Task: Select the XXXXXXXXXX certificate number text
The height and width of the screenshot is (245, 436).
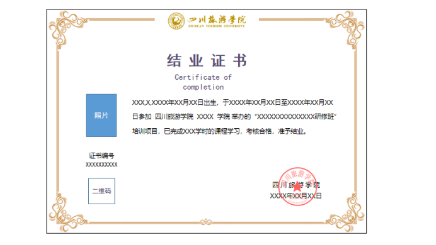Action: (101, 165)
